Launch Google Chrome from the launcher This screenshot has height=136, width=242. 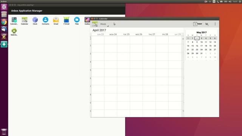(x=4, y=22)
